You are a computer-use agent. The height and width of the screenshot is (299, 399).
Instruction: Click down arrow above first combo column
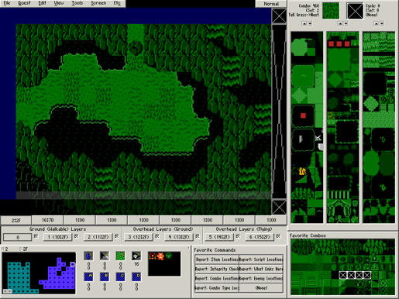pyautogui.click(x=310, y=23)
